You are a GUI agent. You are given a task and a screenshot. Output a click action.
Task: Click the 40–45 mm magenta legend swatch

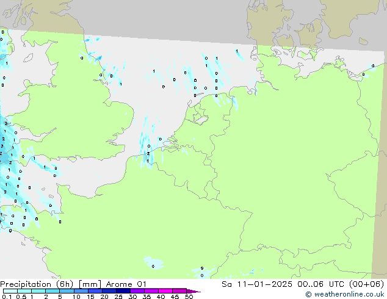[165, 291]
